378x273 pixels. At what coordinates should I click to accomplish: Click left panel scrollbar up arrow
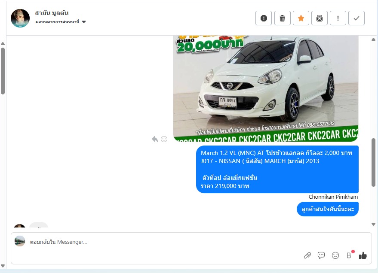[3, 43]
